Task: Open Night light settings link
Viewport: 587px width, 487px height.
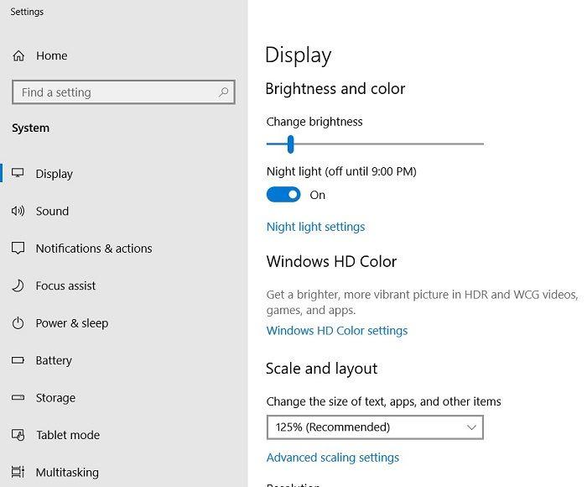Action: point(315,227)
